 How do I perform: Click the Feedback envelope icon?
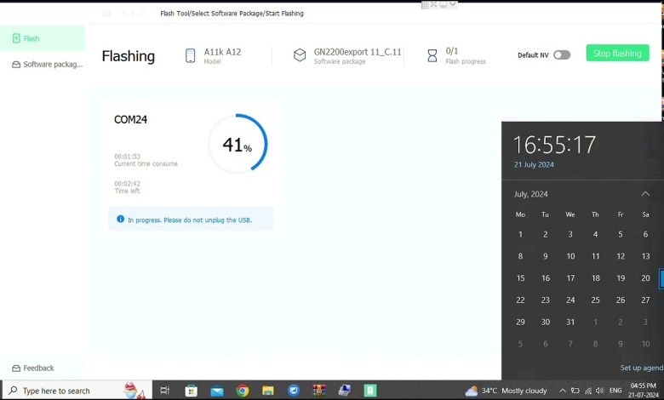click(16, 369)
